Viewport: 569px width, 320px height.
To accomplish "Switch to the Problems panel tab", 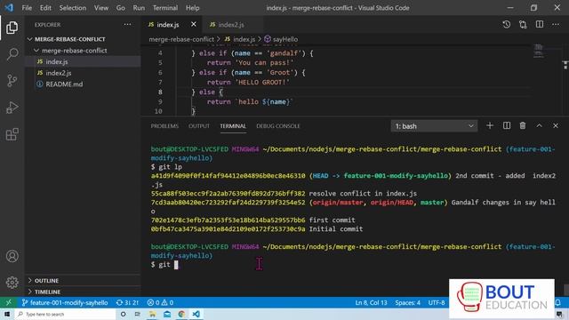I will [x=164, y=126].
